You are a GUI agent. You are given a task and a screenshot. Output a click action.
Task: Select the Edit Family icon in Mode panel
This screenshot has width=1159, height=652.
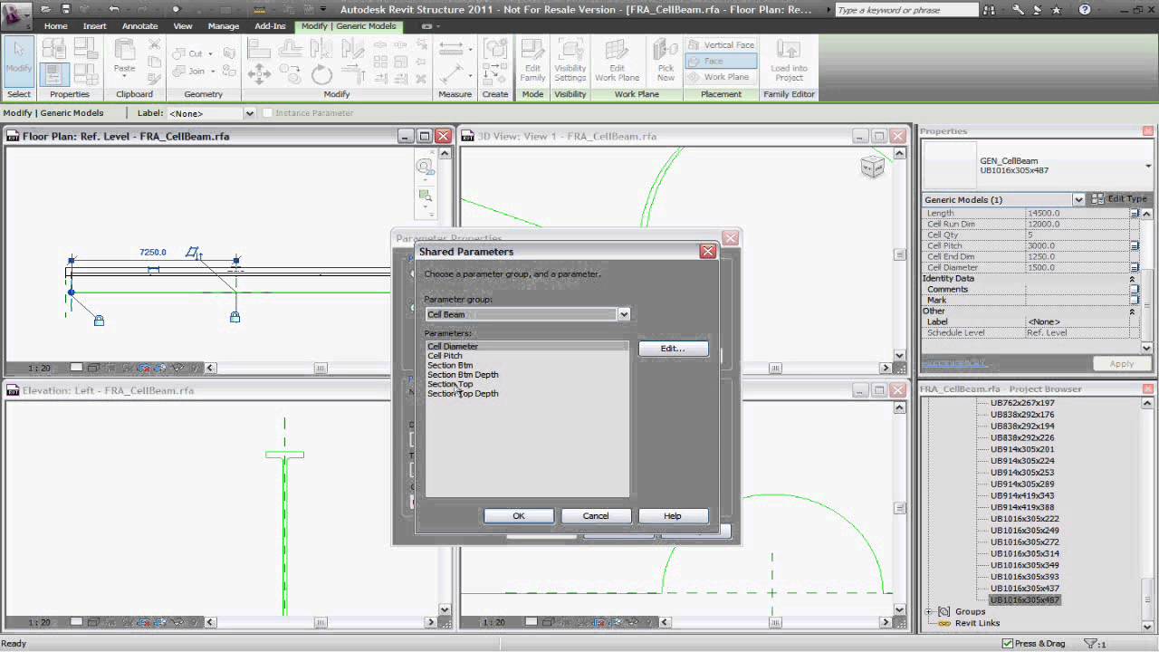[x=532, y=60]
